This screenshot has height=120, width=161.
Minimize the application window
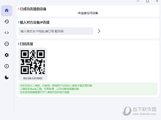[138, 1]
